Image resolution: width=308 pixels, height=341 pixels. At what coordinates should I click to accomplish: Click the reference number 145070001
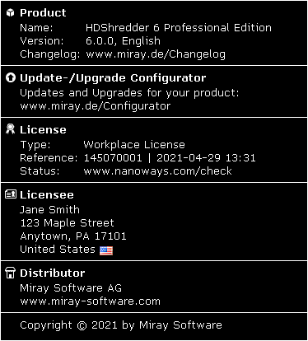(x=113, y=158)
